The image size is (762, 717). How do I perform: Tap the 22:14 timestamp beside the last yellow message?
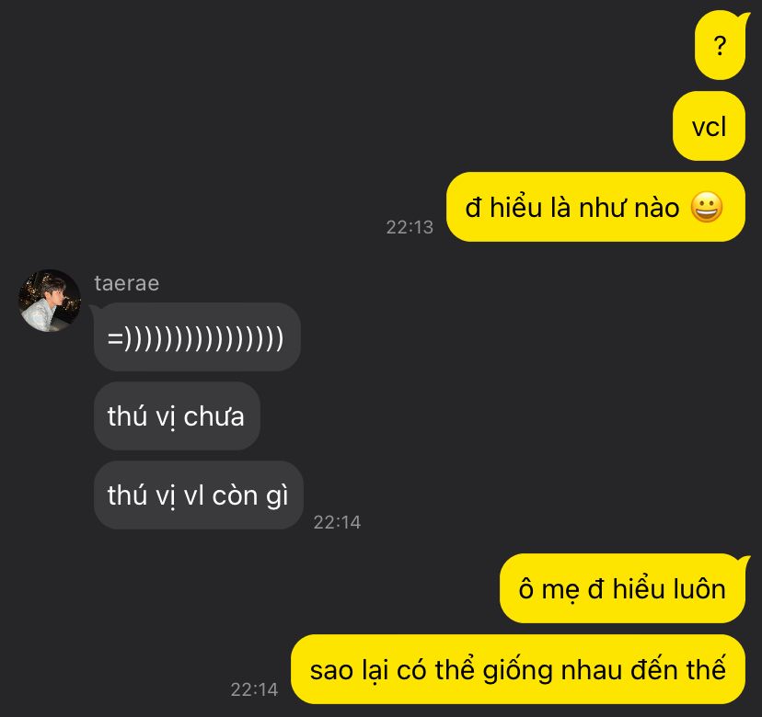pyautogui.click(x=254, y=689)
